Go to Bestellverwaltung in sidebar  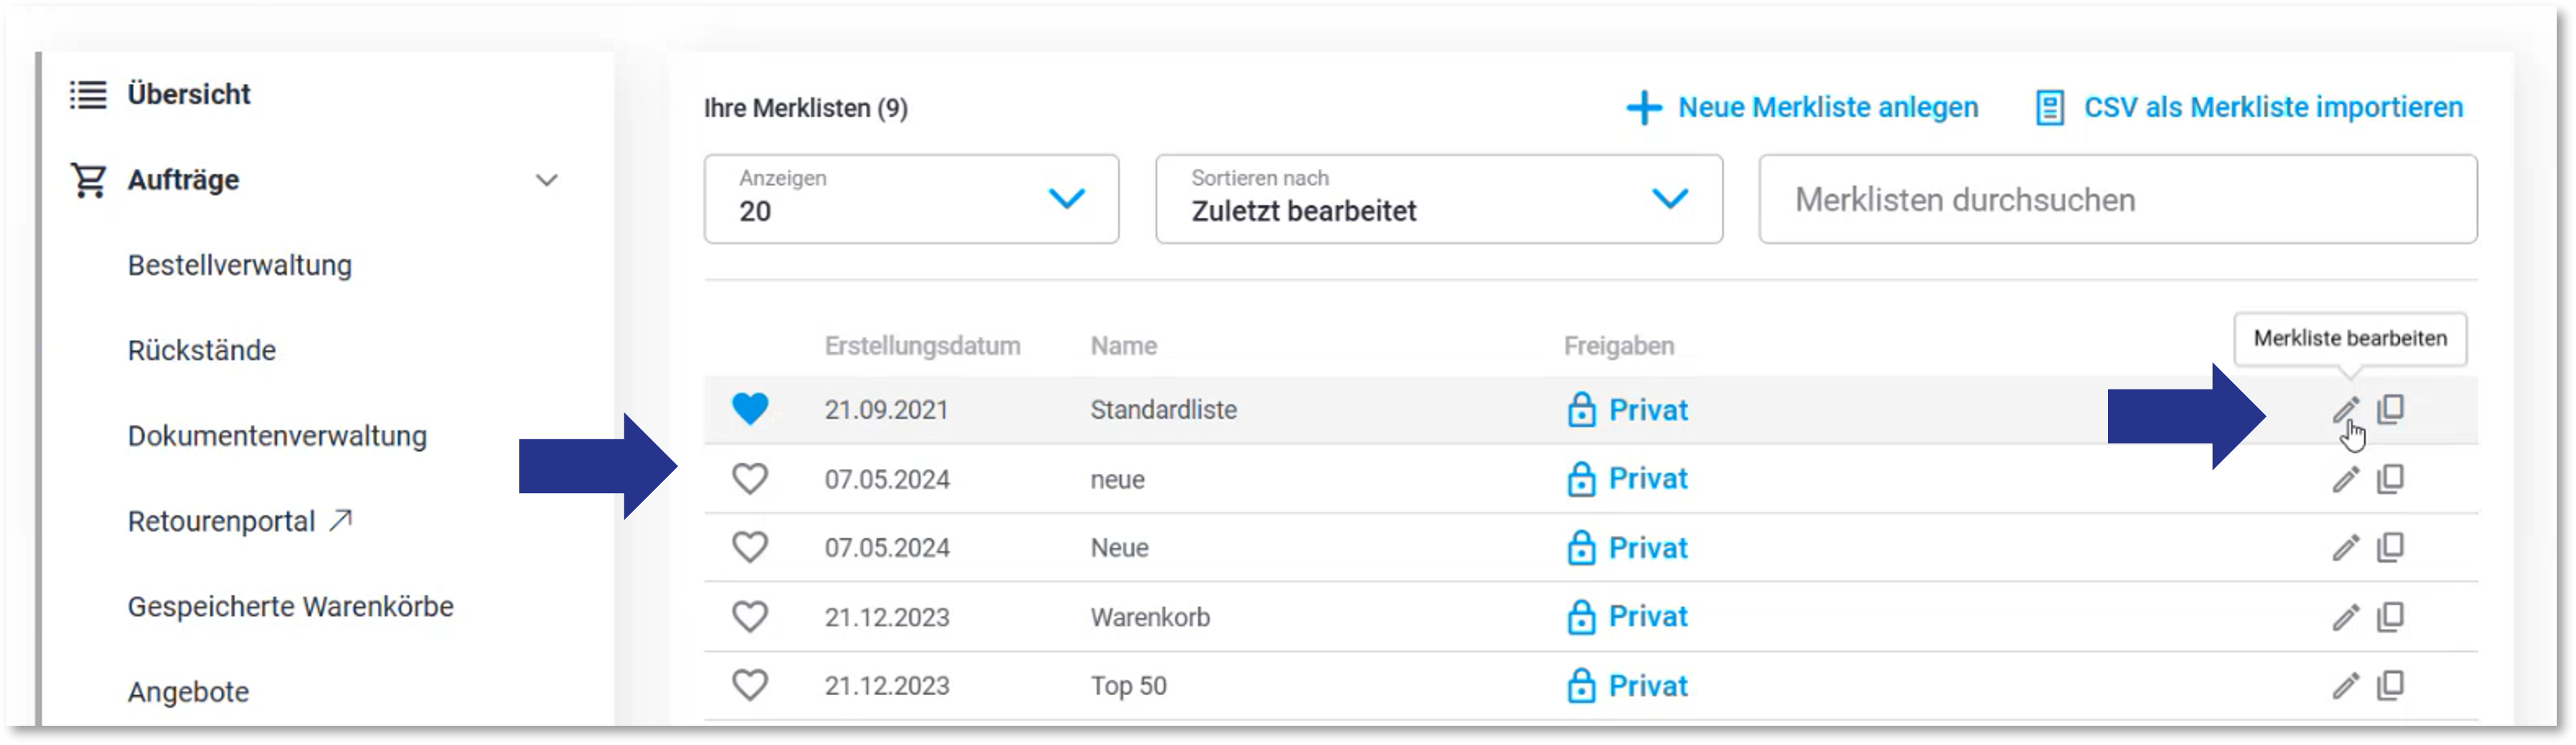click(x=240, y=265)
